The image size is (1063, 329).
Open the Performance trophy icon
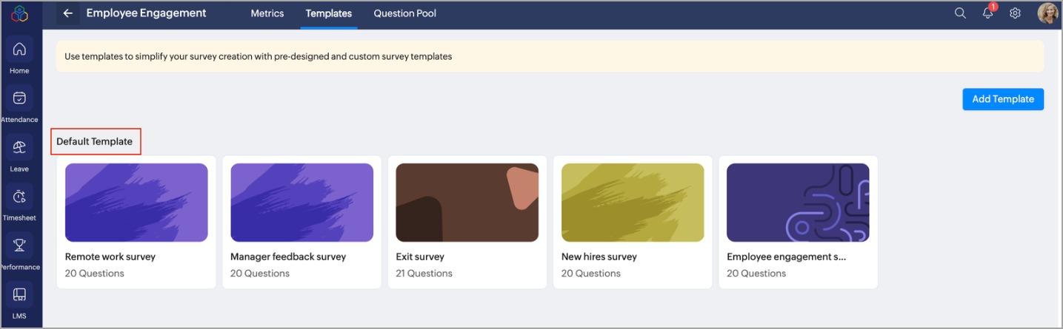pyautogui.click(x=20, y=245)
